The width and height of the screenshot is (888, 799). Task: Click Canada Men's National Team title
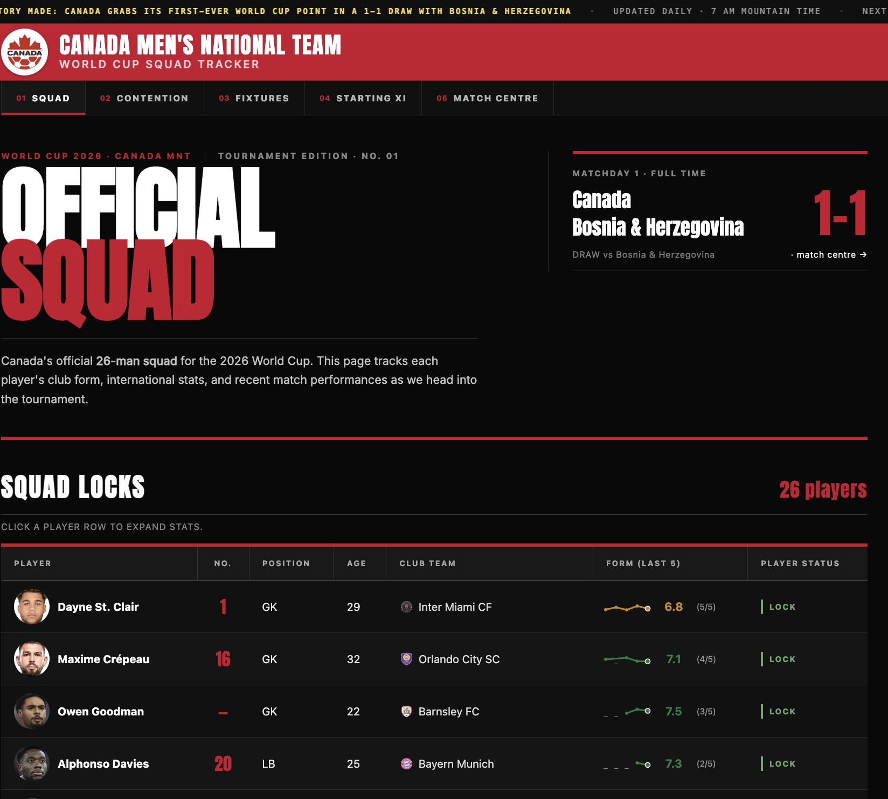pos(200,45)
